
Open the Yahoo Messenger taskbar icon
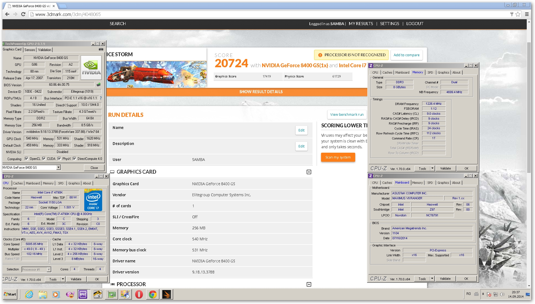(70, 294)
